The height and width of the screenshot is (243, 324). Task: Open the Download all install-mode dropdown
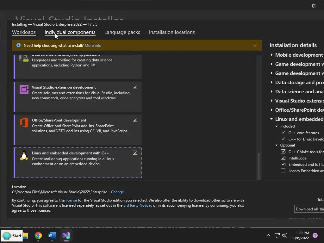[x=309, y=209]
